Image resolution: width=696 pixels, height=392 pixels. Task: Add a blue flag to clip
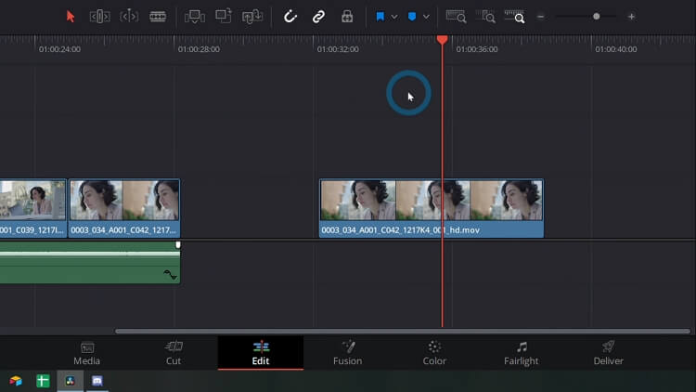click(380, 17)
